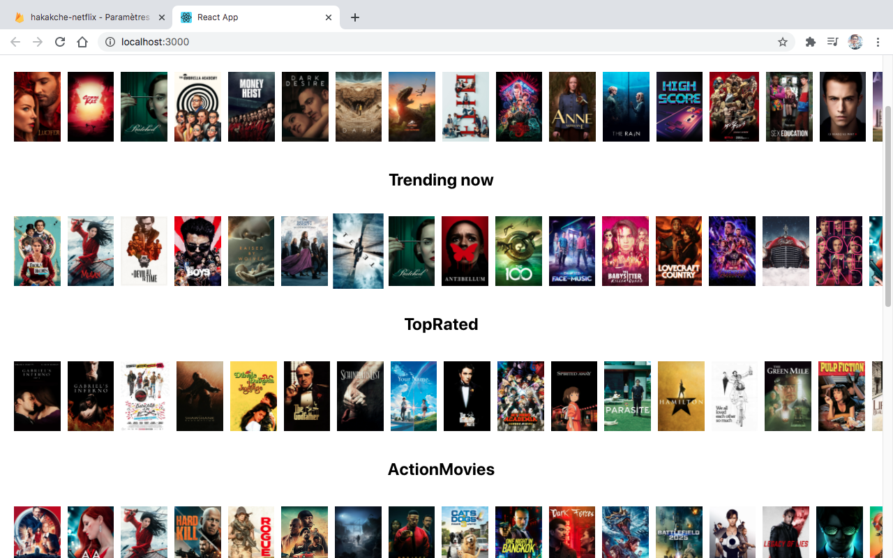The width and height of the screenshot is (893, 558).
Task: Open the browser home page
Action: (x=82, y=42)
